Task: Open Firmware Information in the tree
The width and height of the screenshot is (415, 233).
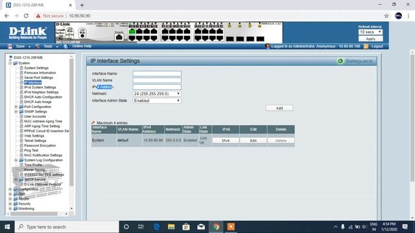Action: (x=40, y=72)
